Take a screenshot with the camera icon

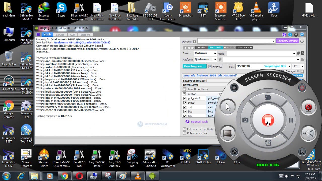(x=245, y=120)
